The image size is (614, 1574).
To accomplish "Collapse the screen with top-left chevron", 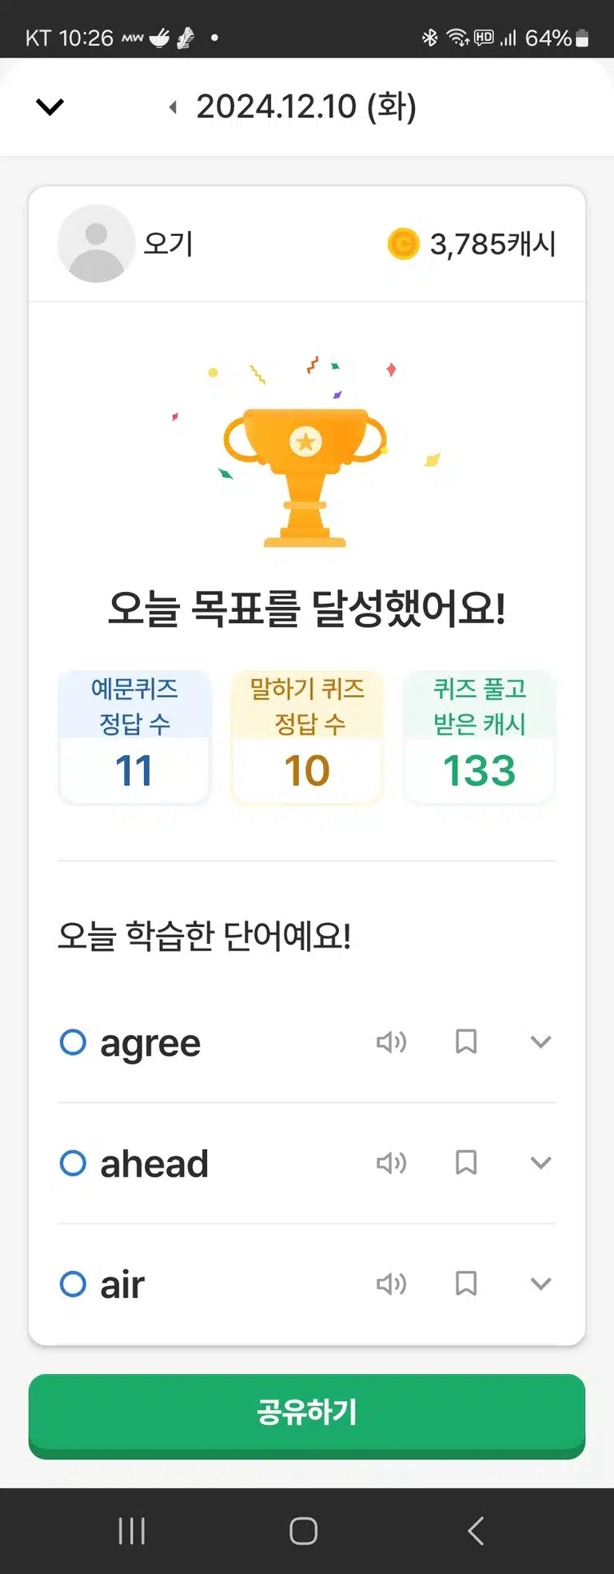I will (x=50, y=106).
